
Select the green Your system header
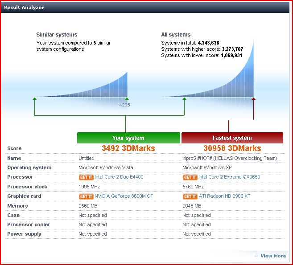128,138
